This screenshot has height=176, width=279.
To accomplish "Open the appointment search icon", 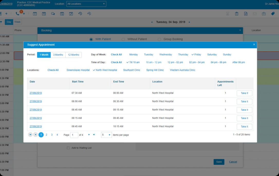I will click(x=62, y=13).
